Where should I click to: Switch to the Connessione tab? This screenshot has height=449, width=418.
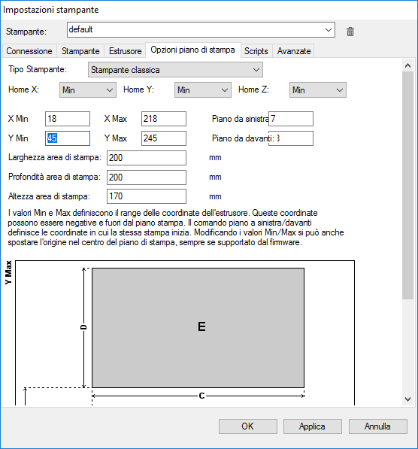click(29, 51)
